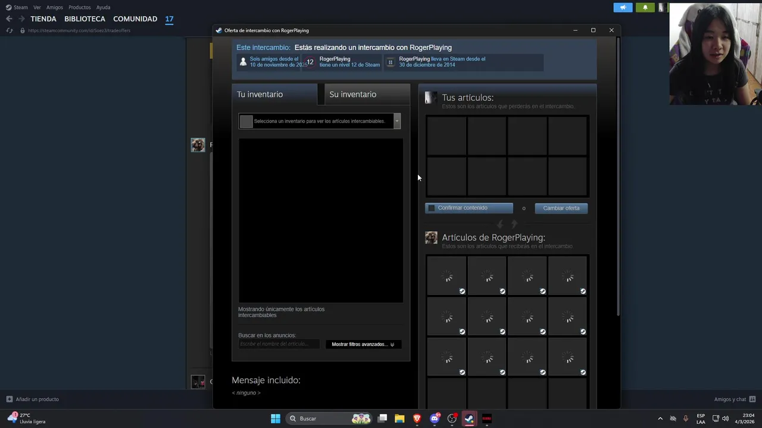Click the tradeoffers URL address

(x=79, y=30)
